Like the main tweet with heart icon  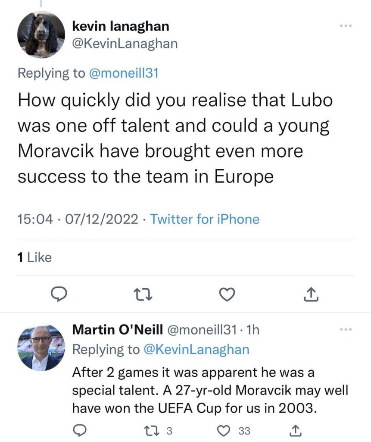coord(227,294)
